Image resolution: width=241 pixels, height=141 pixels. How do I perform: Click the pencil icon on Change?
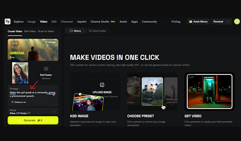[46, 42]
